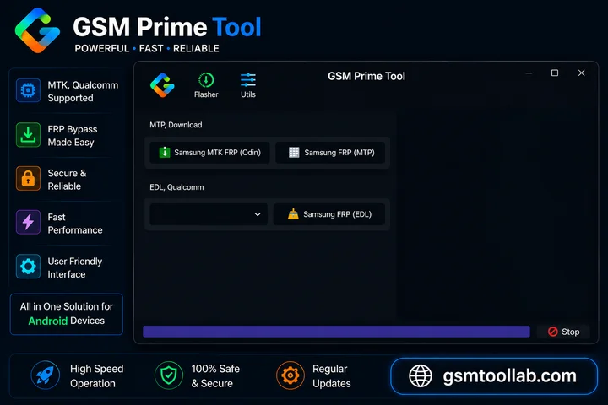Click Samsung FRP (MTP) button
Image resolution: width=608 pixels, height=405 pixels.
330,153
